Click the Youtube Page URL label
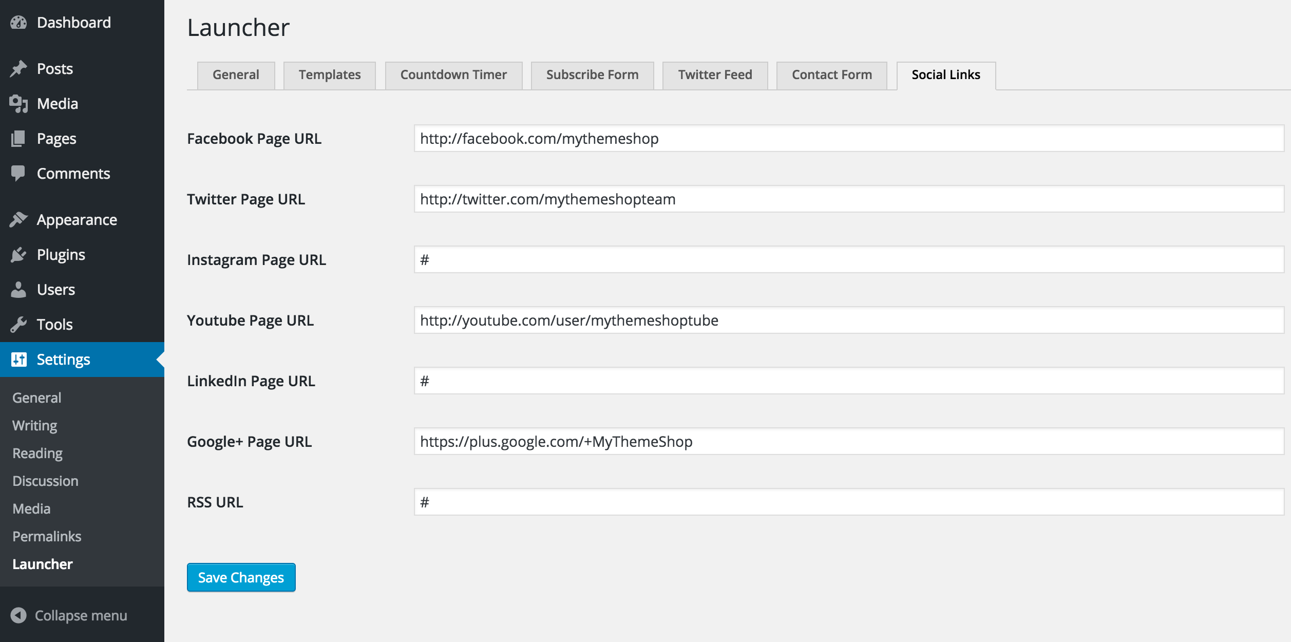The width and height of the screenshot is (1291, 642). tap(250, 320)
